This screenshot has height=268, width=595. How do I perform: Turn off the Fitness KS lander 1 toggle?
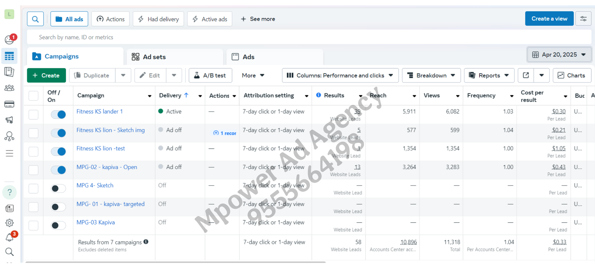[58, 114]
